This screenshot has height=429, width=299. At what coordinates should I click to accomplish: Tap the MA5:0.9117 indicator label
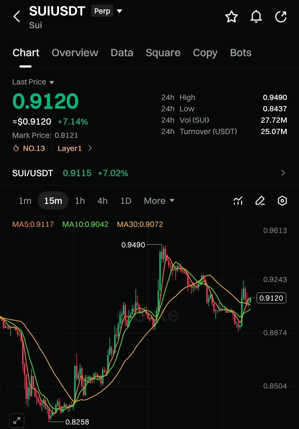coord(33,224)
